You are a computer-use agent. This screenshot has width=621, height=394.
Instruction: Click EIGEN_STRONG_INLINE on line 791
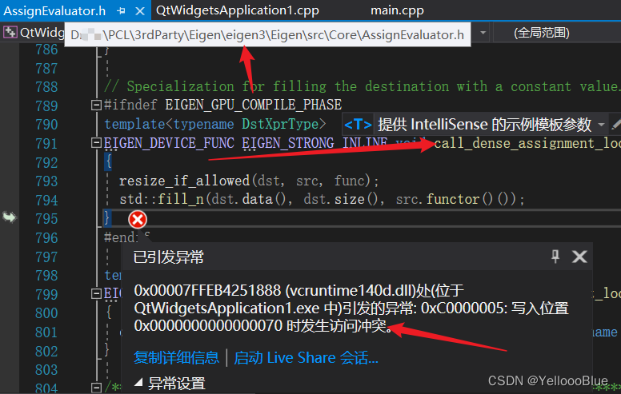point(315,143)
